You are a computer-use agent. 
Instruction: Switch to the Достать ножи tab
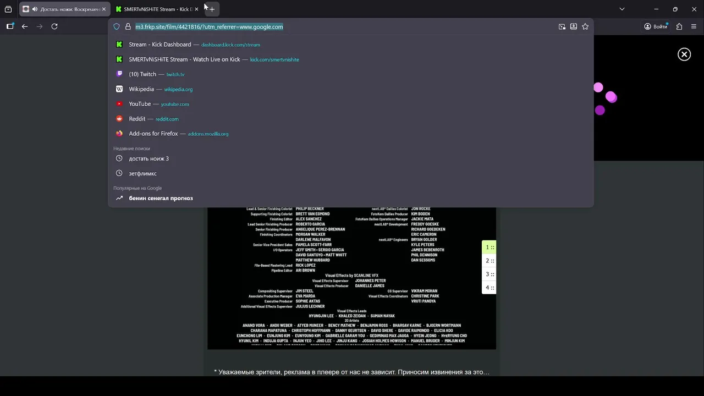pyautogui.click(x=64, y=9)
